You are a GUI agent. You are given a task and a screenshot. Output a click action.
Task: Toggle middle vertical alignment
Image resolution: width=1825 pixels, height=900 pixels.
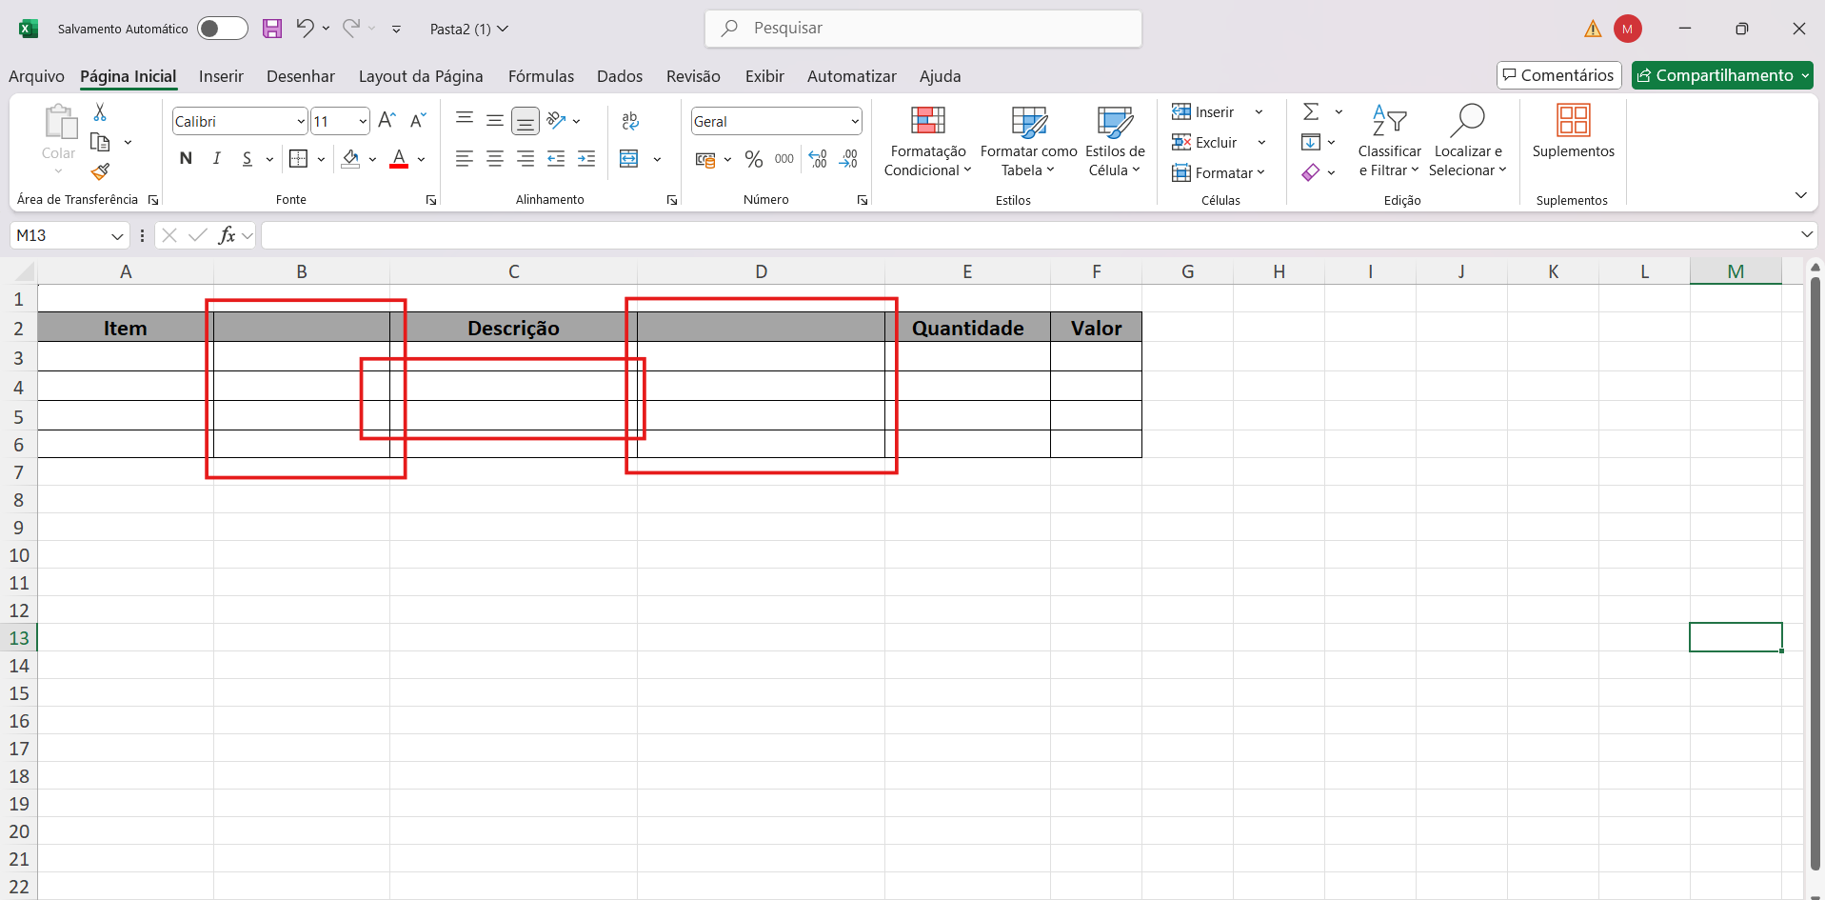495,120
